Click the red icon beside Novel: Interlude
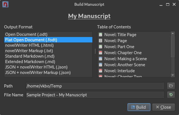This screenshot has height=115, width=179. click(x=100, y=71)
